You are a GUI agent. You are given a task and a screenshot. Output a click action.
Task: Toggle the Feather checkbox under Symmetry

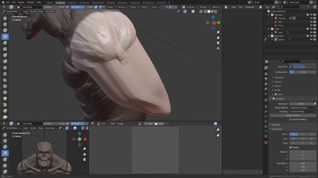290,147
